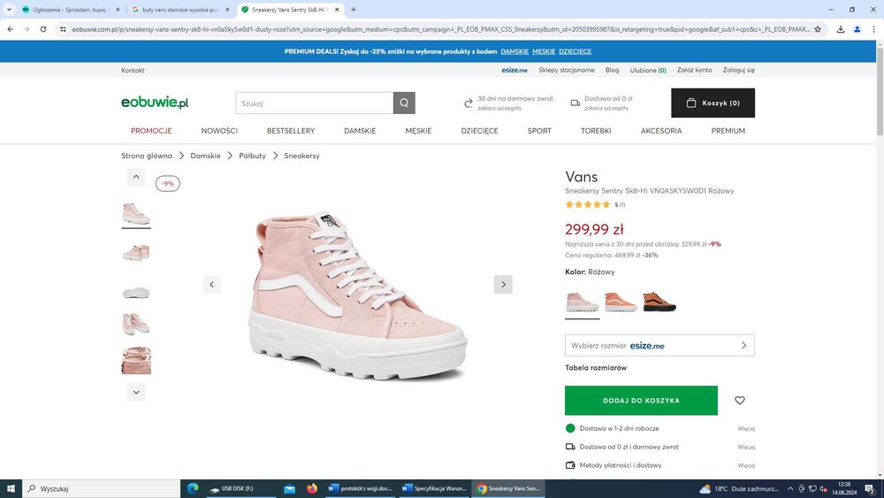Open the AKCESORIA menu

(661, 130)
